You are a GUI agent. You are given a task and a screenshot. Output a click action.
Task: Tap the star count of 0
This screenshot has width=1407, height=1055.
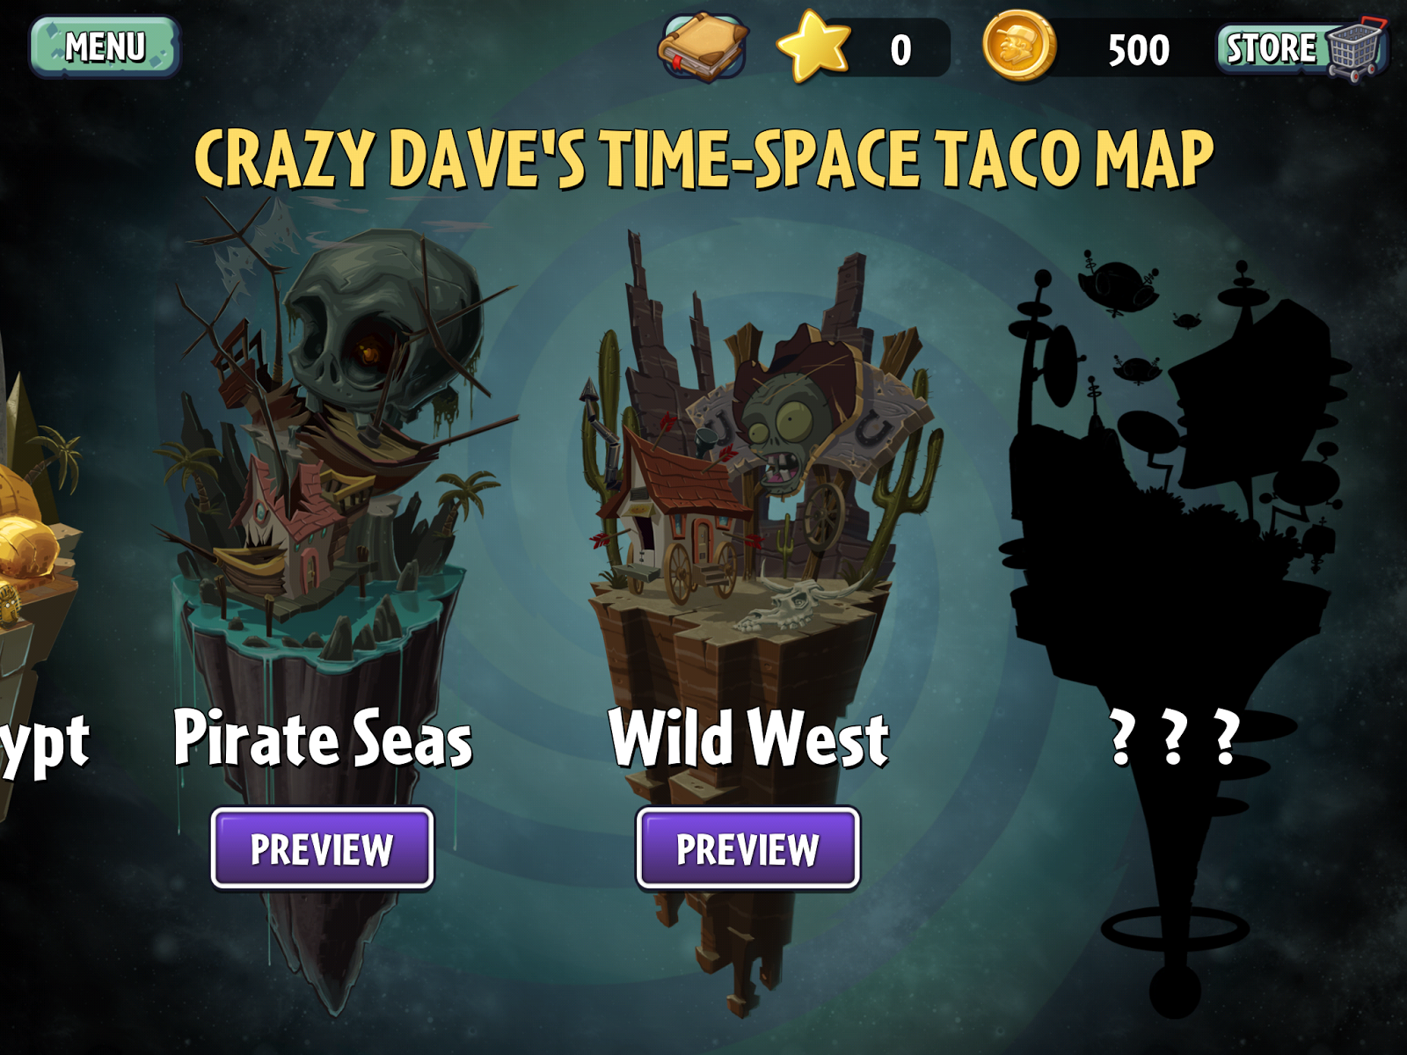pyautogui.click(x=900, y=50)
